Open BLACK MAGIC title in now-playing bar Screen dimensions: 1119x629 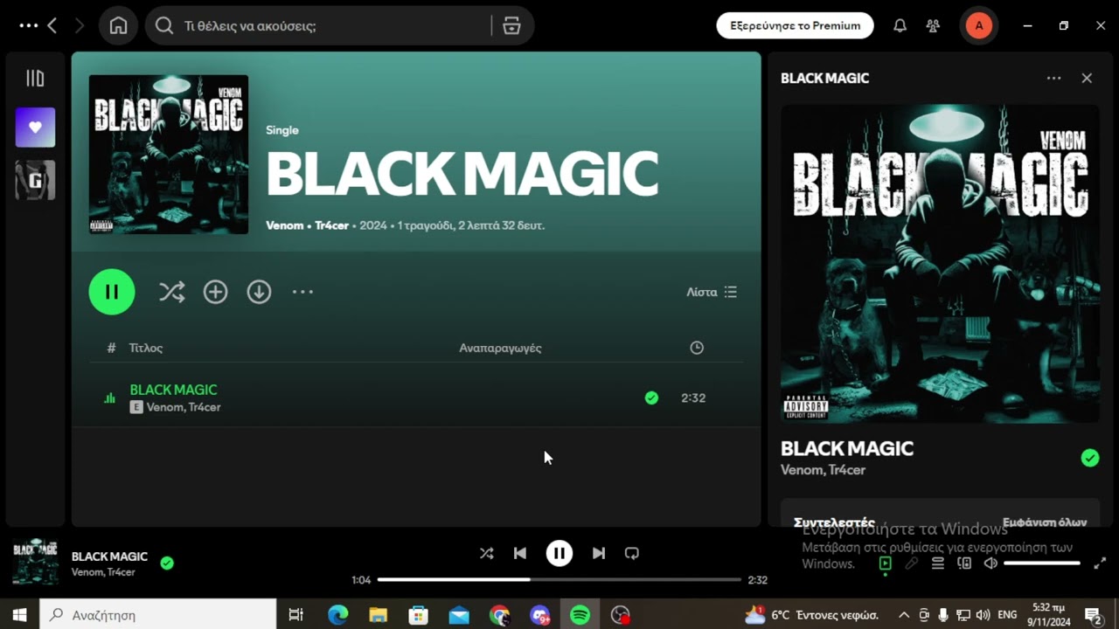pos(109,556)
